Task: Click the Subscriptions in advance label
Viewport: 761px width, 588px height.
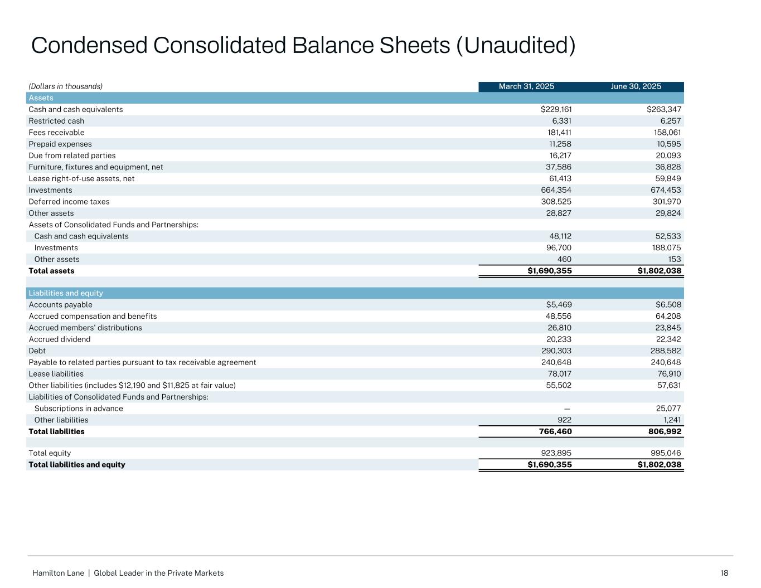Action: coord(79,409)
